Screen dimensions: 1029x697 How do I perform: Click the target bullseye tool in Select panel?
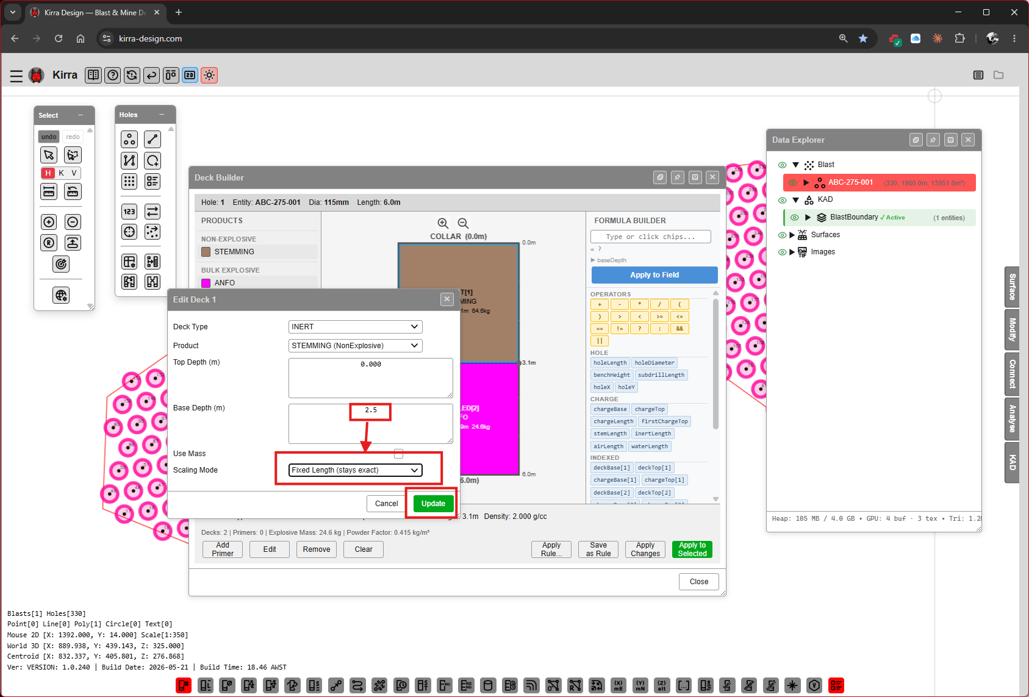point(61,264)
